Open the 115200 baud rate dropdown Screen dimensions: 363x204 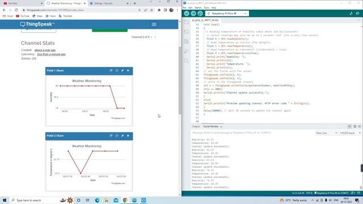coord(350,133)
